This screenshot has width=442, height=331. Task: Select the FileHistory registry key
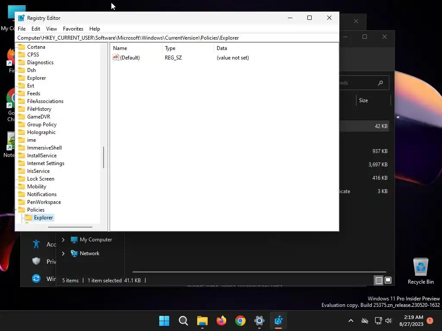point(39,109)
